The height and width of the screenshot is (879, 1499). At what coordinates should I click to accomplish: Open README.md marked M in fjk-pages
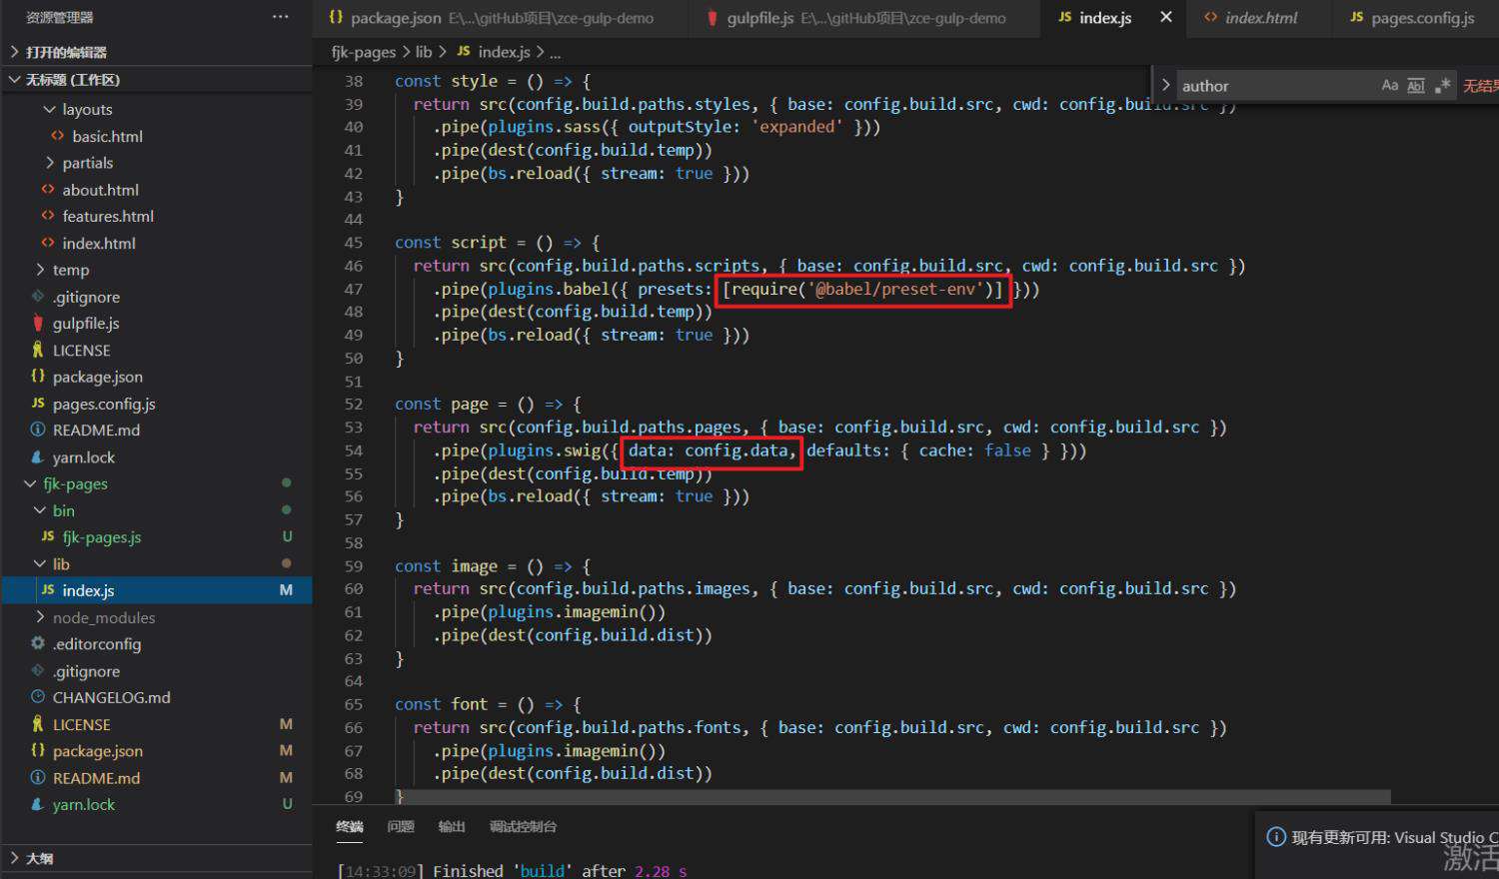coord(96,778)
